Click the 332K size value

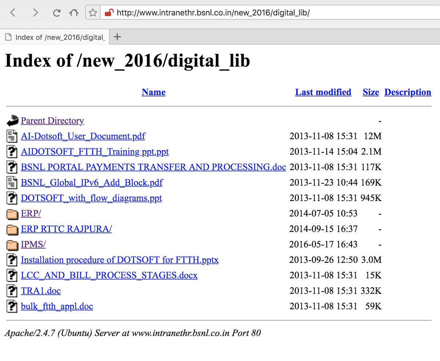tap(371, 291)
